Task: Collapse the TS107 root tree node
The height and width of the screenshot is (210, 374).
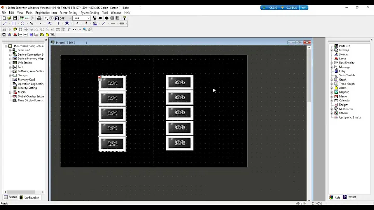Action: 6,46
